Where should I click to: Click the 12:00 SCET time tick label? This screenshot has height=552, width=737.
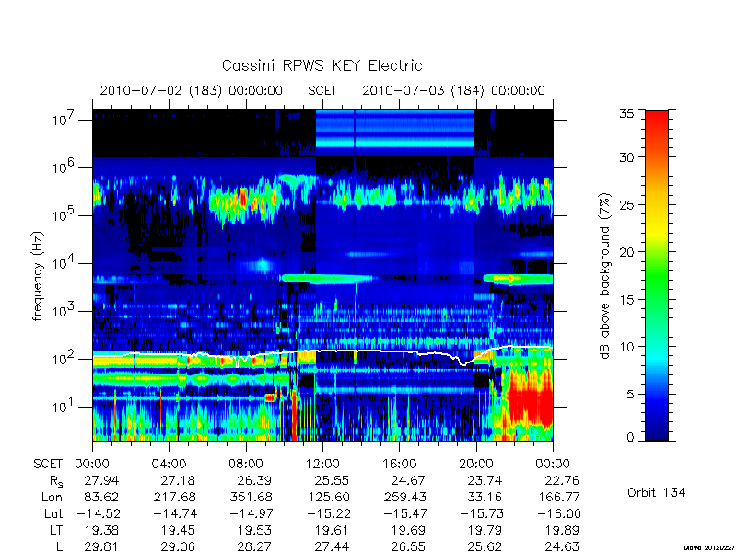(x=322, y=464)
